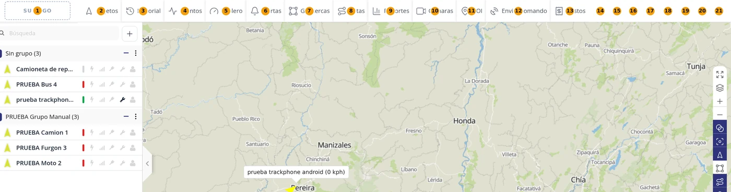Switch to the Eventos tab
Image resolution: width=731 pixels, height=192 pixels.
coord(185,11)
